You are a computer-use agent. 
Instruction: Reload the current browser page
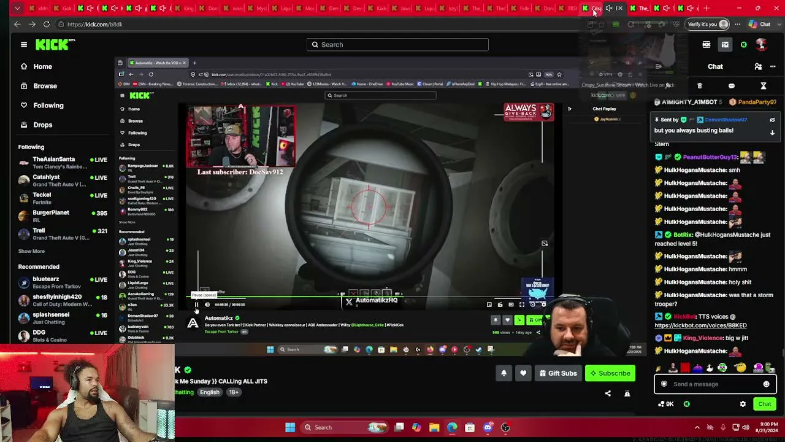(47, 24)
